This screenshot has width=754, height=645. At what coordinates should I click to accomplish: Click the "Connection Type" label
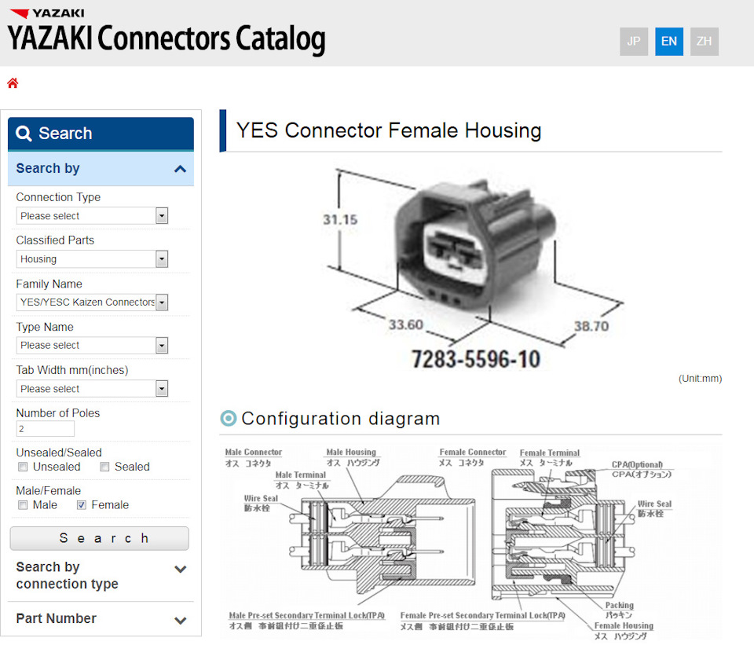click(x=58, y=197)
